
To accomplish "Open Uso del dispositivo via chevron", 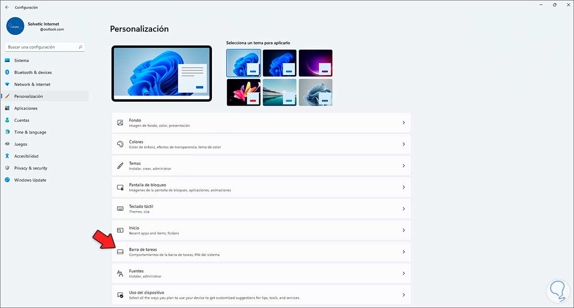I will 403,295.
